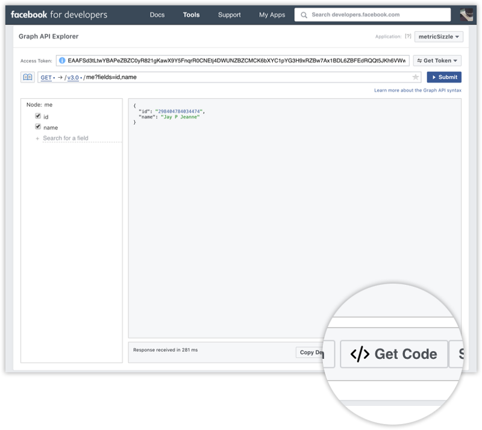Star this query as favorite

[415, 77]
